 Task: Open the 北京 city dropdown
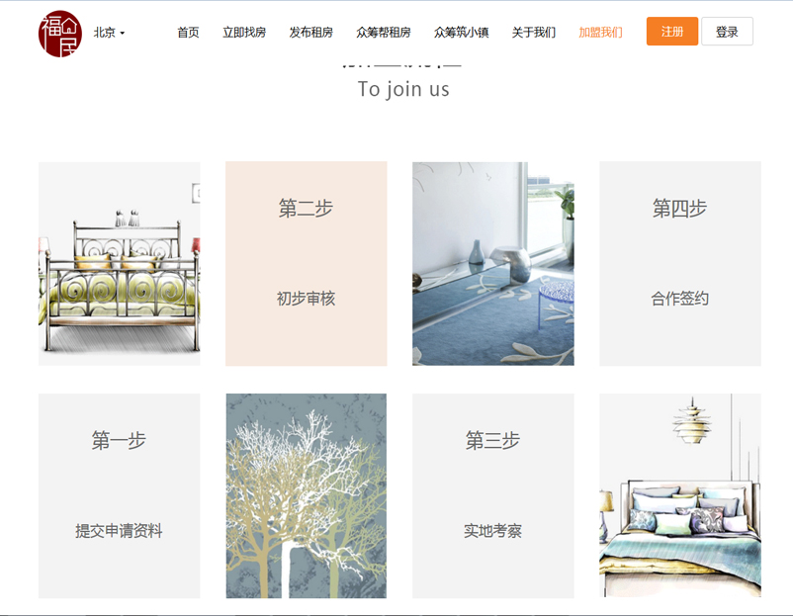click(109, 33)
